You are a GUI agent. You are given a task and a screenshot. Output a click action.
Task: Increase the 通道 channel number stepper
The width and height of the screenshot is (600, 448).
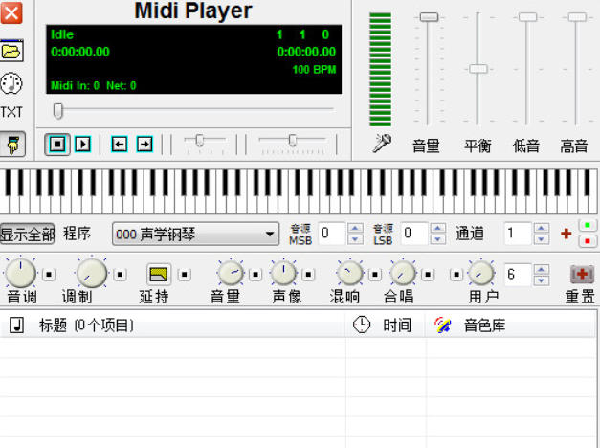[542, 229]
